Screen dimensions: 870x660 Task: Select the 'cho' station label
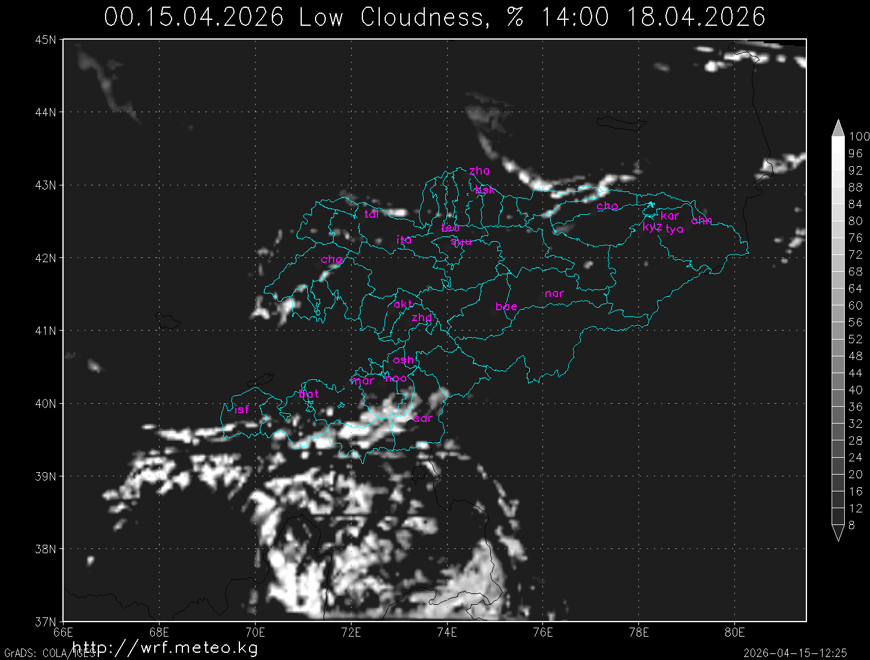pos(607,206)
